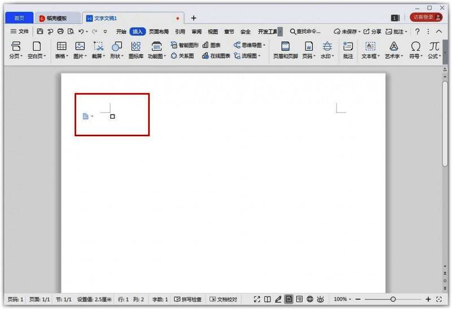Toggle 拼写检查 spell check in status bar
Viewport: 452px width, 309px height.
coord(188,299)
